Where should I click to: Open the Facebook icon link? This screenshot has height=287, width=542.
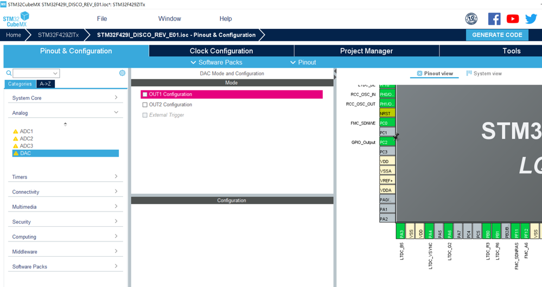(494, 18)
